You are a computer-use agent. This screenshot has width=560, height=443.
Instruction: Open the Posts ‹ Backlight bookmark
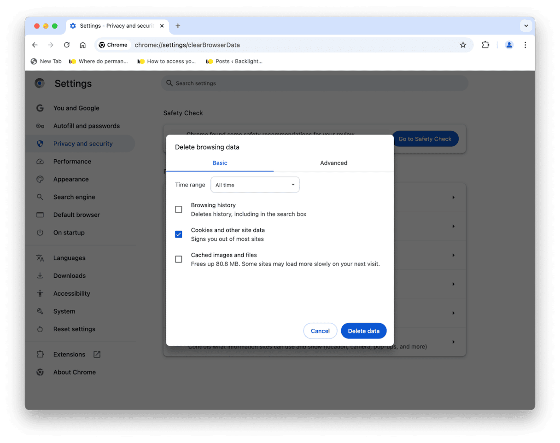coord(234,61)
